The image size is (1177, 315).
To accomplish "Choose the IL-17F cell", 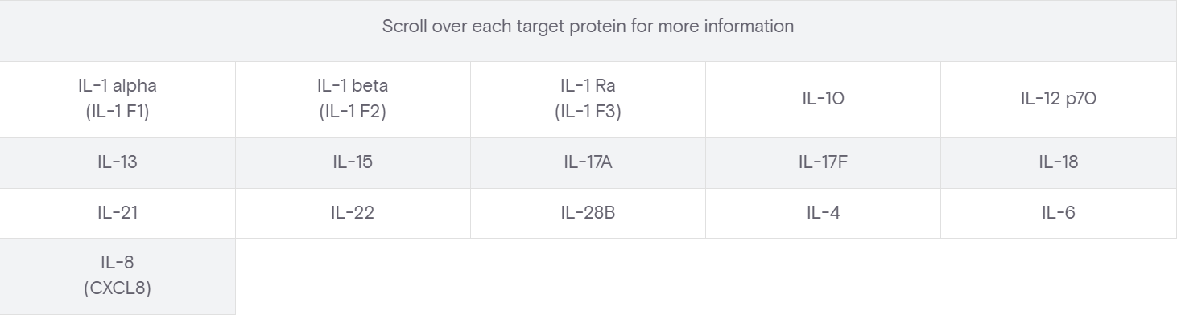I will click(823, 162).
